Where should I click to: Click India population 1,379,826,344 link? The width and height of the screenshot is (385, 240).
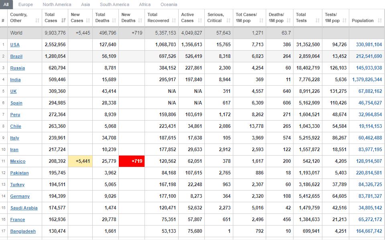[x=367, y=80]
